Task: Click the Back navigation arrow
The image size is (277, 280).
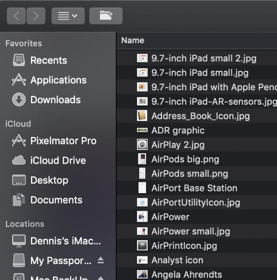Action: 16,16
